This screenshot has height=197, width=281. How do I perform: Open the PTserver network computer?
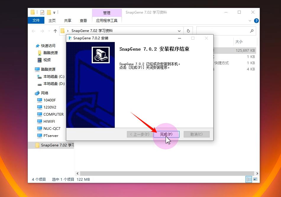point(51,135)
